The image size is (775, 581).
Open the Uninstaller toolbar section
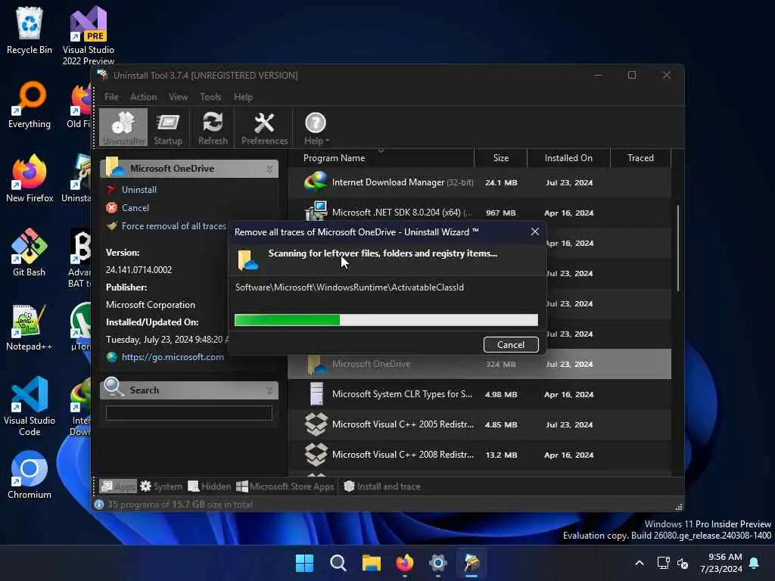[x=123, y=127]
